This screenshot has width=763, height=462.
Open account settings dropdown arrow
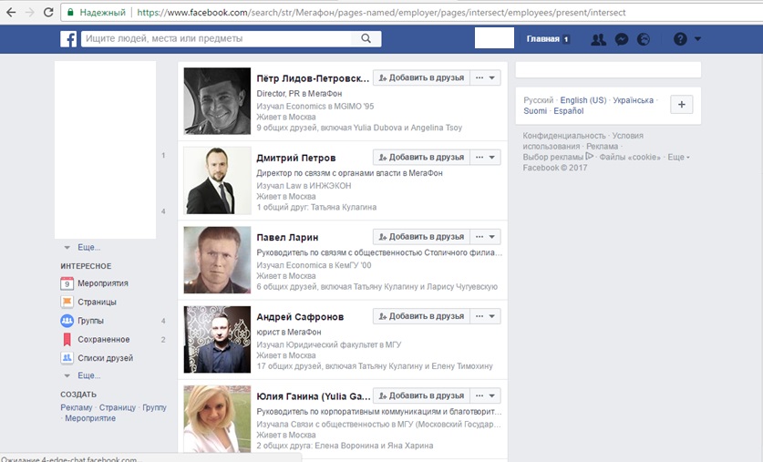click(x=698, y=39)
